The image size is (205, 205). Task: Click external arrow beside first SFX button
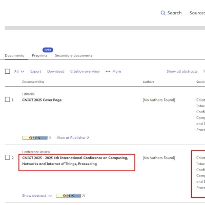[x=50, y=138]
